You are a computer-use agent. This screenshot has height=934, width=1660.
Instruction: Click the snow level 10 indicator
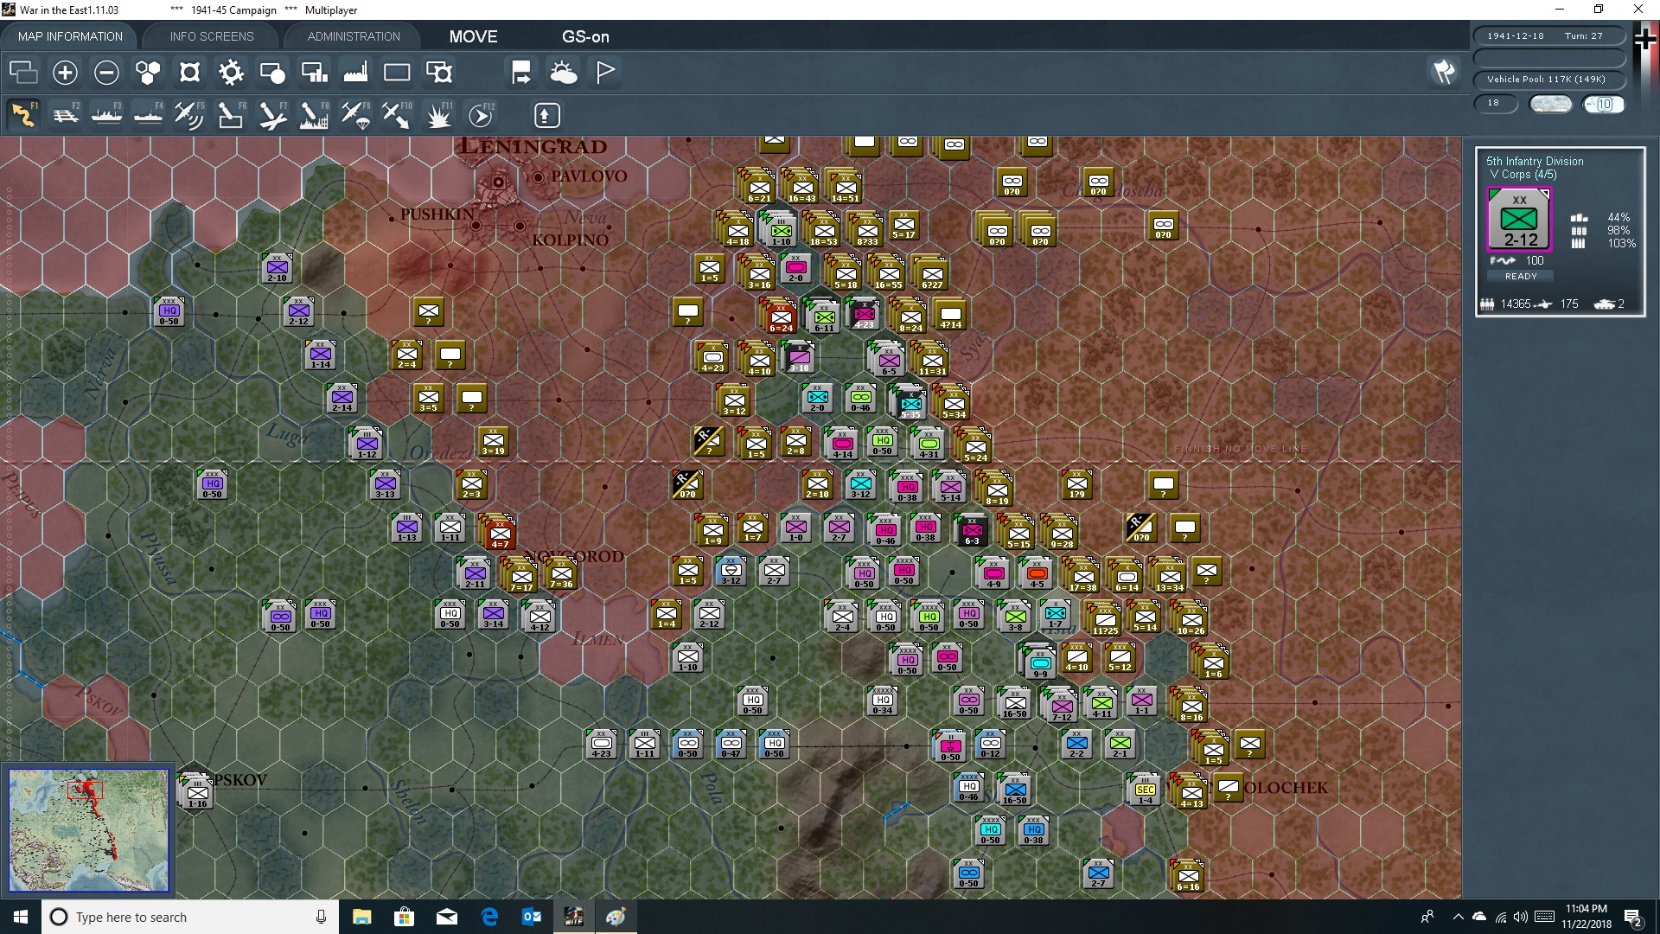click(x=1604, y=104)
